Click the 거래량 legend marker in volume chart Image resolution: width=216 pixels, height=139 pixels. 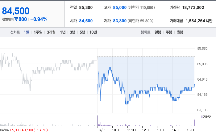pos(202,117)
